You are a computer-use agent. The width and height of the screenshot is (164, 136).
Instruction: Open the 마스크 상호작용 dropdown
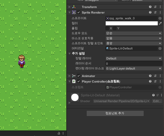134,38
